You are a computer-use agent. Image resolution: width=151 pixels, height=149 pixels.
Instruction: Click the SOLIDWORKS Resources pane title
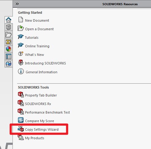pos(120,4)
